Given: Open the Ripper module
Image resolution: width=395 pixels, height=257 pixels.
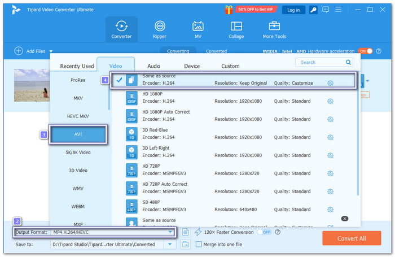Looking at the screenshot, I should click(x=160, y=29).
